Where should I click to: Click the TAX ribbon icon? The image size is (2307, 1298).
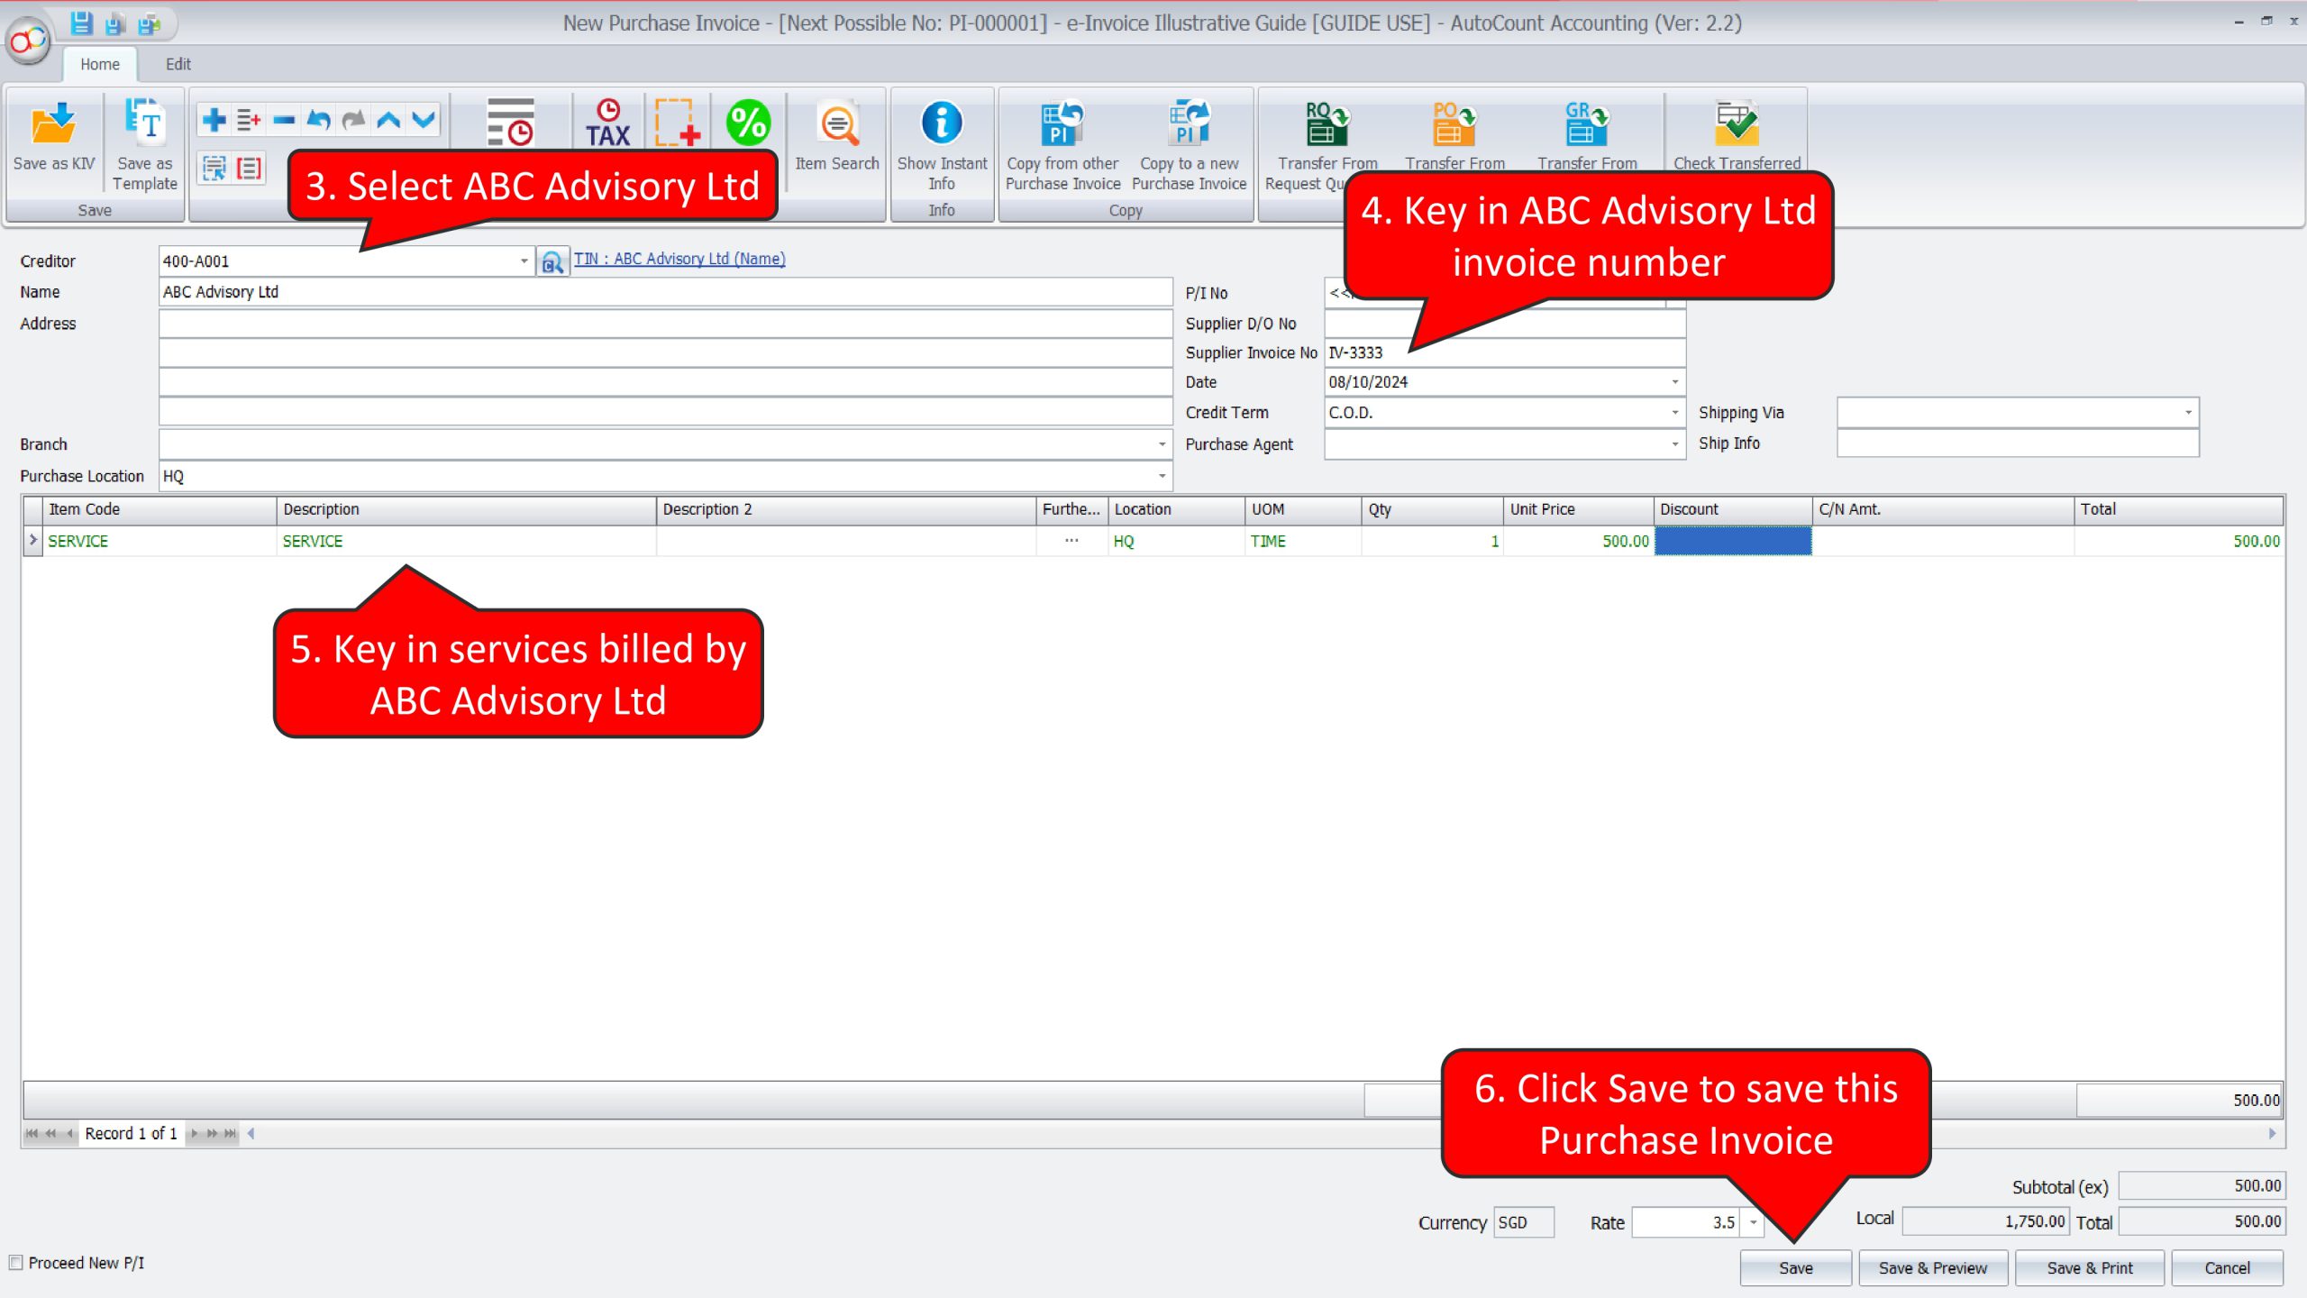point(608,123)
